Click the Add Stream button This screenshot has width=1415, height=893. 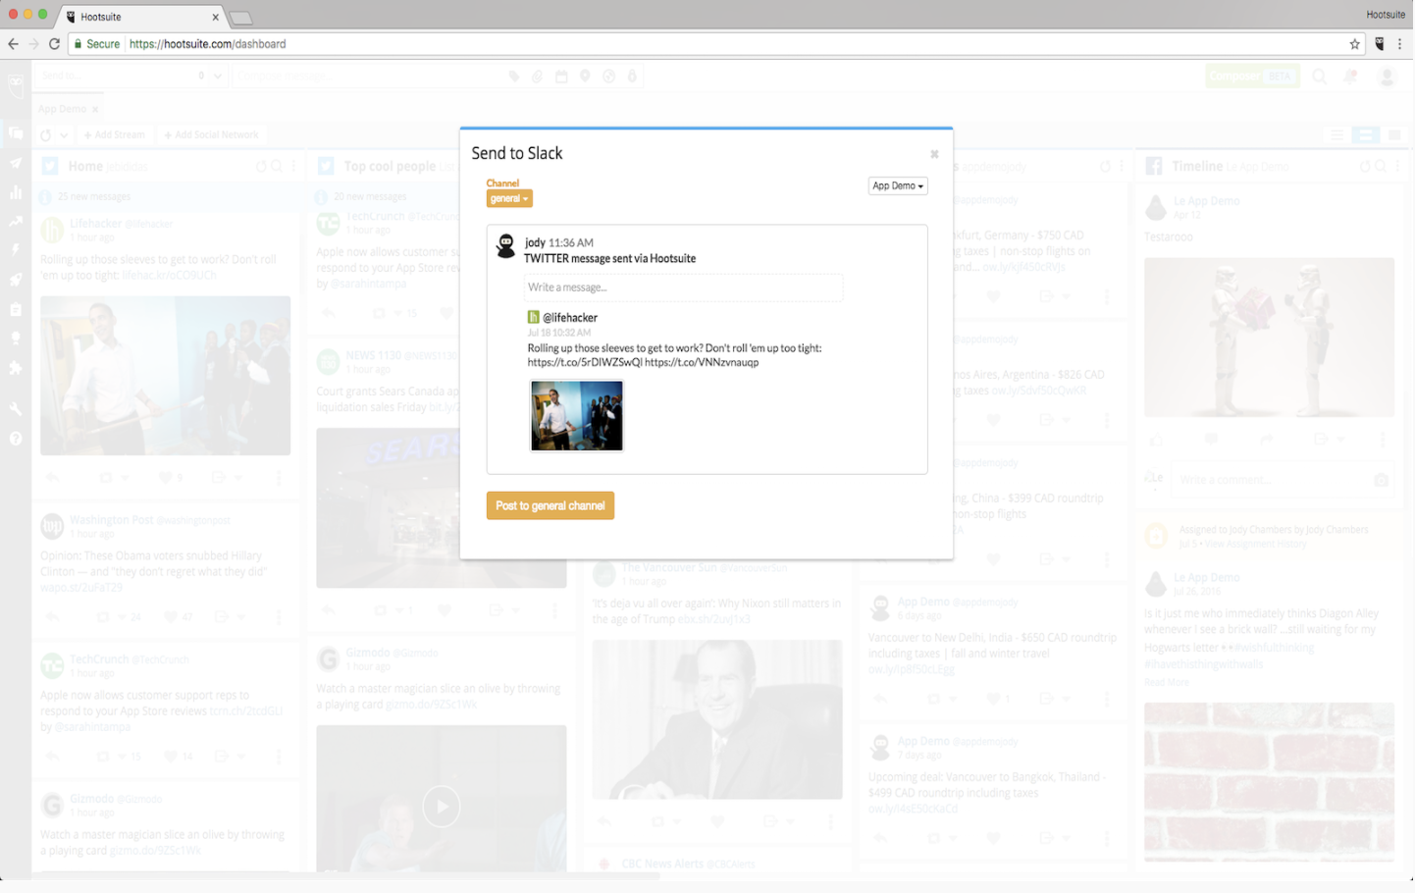coord(114,135)
